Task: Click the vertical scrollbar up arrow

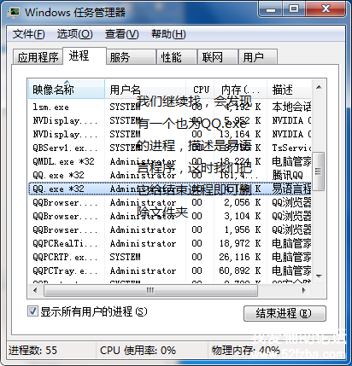Action: pyautogui.click(x=319, y=87)
